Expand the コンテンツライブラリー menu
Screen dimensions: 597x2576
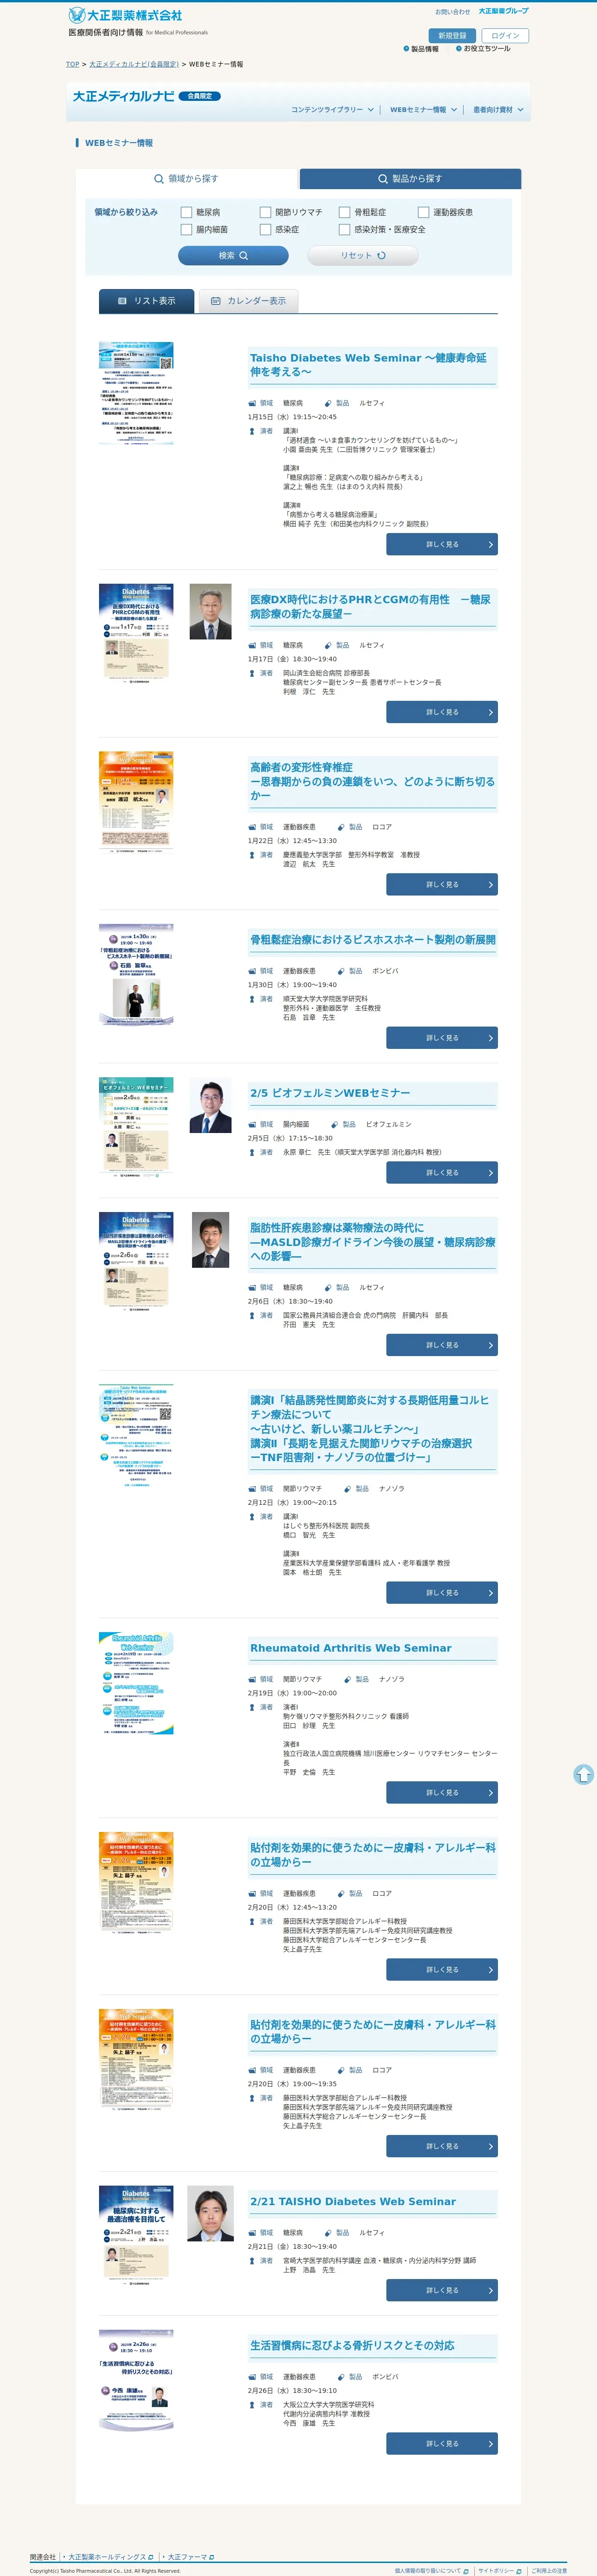point(332,110)
